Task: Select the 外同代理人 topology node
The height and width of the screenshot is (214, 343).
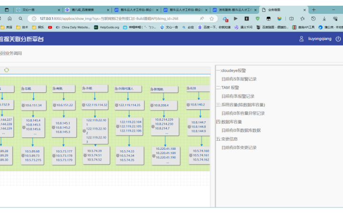Action: [129, 89]
